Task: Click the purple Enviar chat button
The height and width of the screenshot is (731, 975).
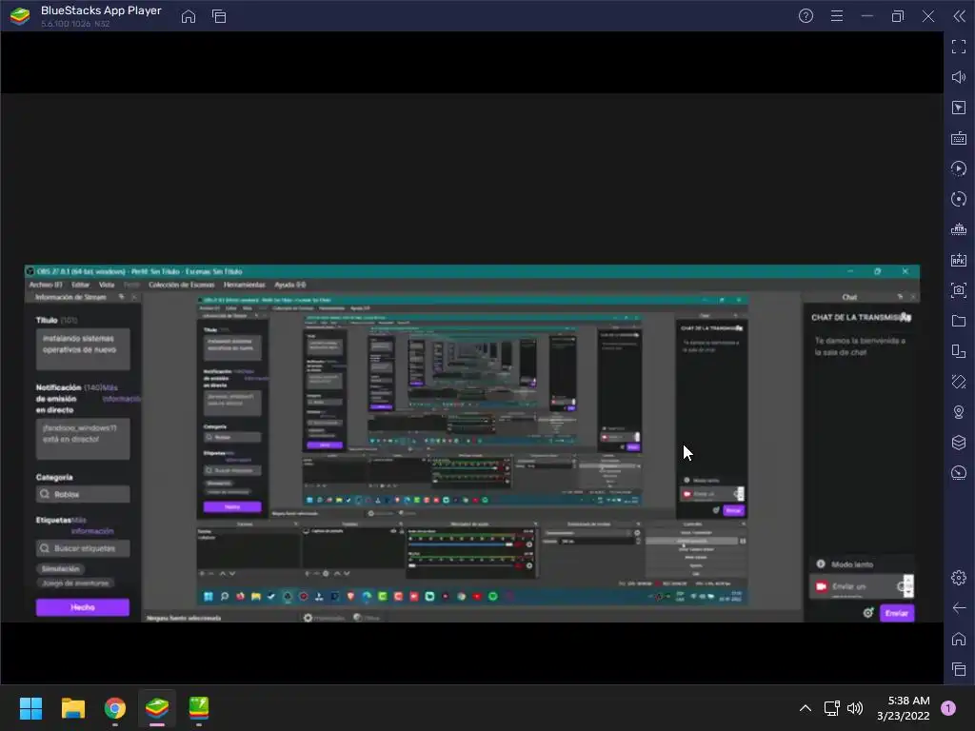Action: pos(897,613)
